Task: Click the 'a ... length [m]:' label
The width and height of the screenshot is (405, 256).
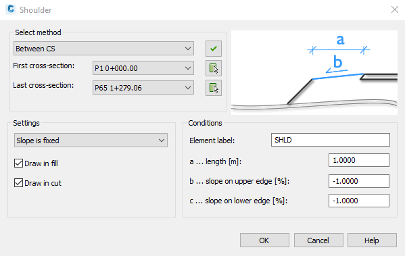Action: coord(216,161)
